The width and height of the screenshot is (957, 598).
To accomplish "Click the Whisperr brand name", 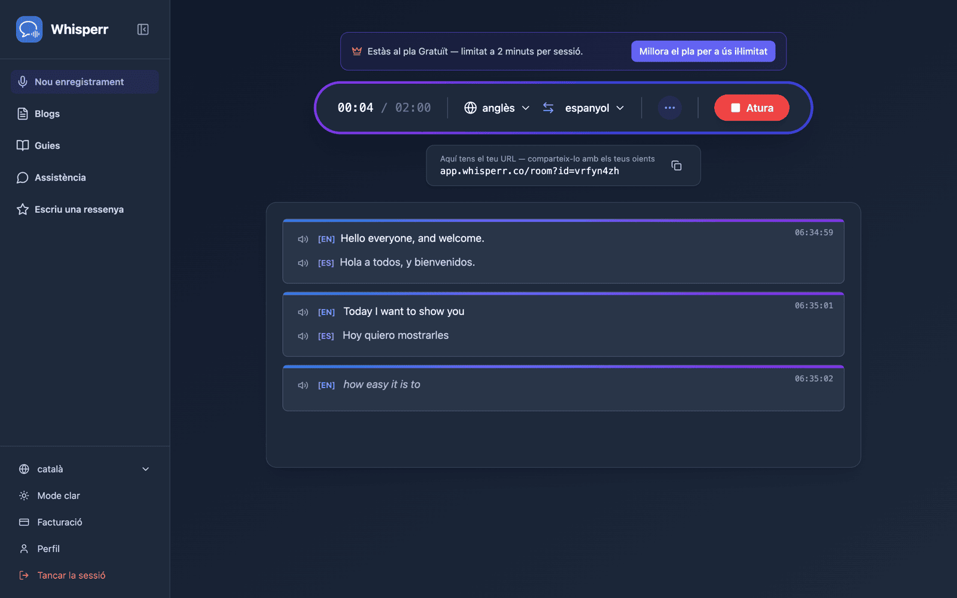I will (x=80, y=29).
